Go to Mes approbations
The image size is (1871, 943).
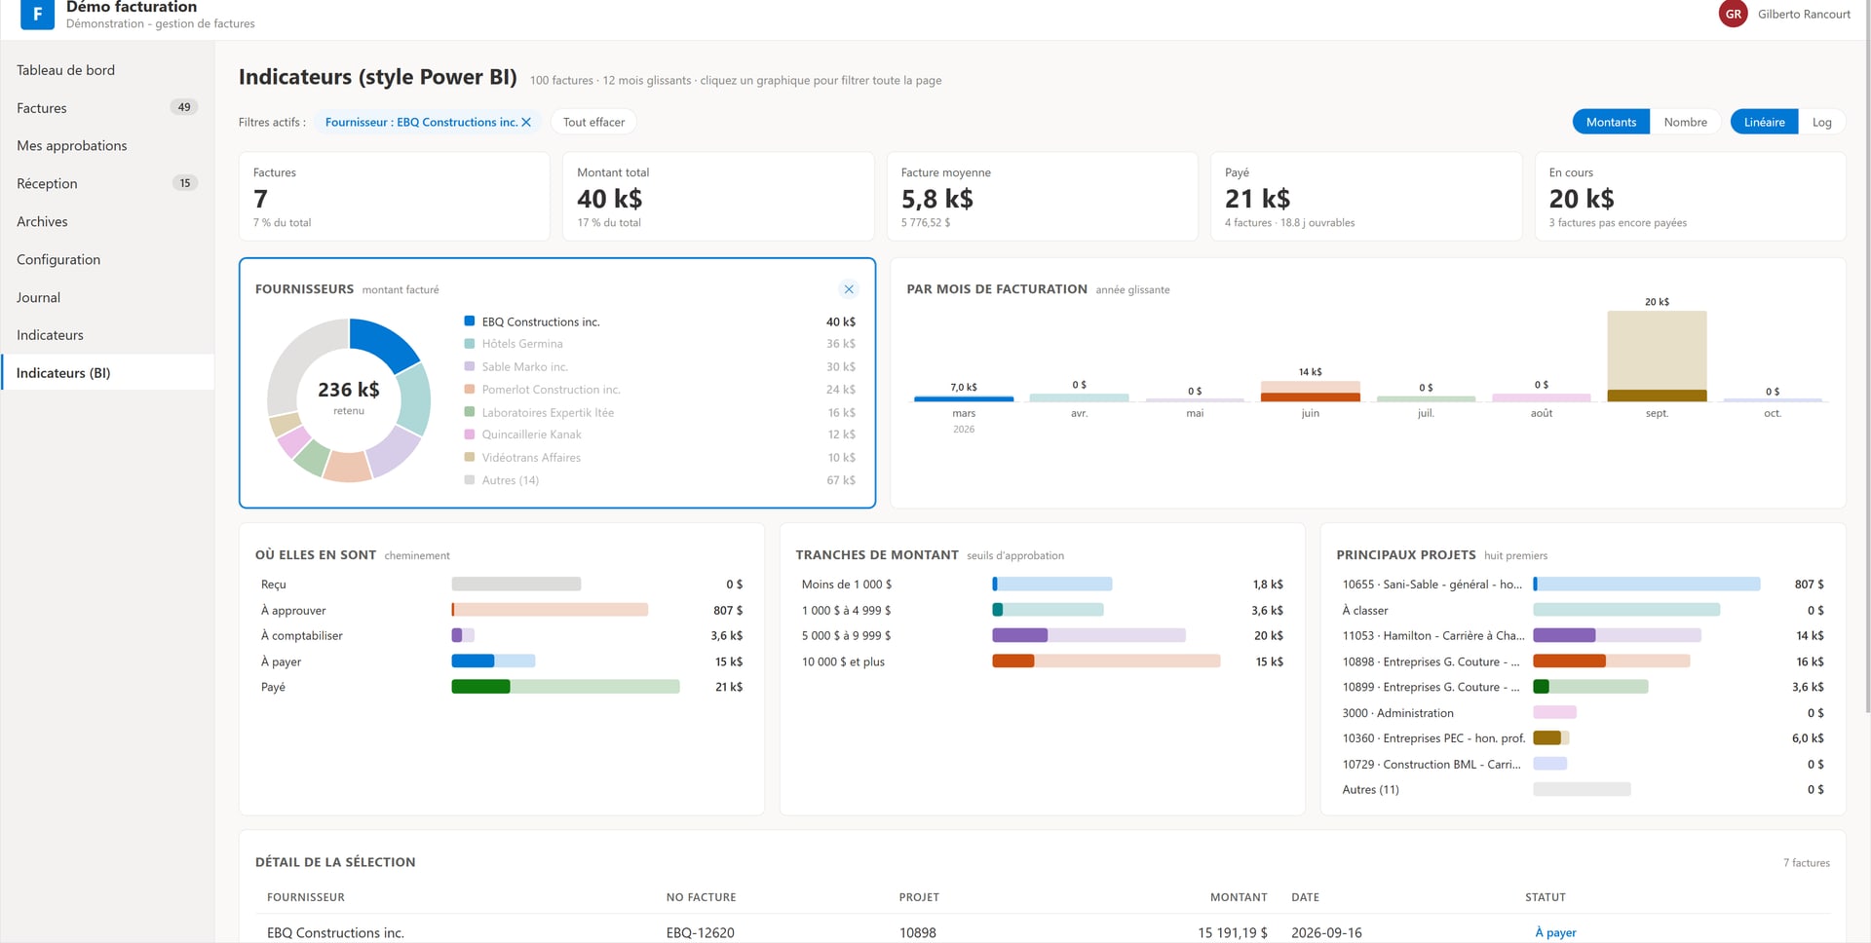pos(107,145)
